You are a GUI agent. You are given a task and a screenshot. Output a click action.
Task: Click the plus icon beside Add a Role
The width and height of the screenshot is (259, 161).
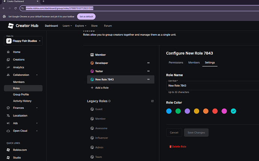tap(92, 88)
